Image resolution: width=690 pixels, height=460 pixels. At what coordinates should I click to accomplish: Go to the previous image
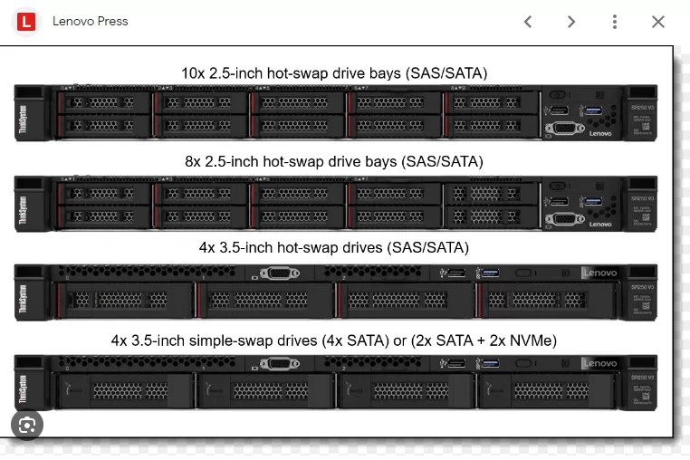click(x=528, y=22)
